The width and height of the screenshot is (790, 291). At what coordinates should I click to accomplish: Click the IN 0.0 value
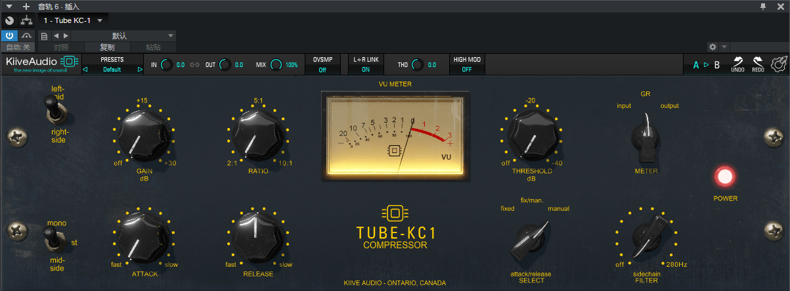[x=180, y=65]
